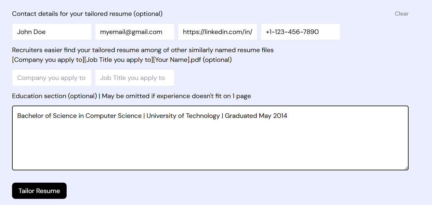Focus the name field containing John Doe
The image size is (432, 205).
tap(52, 32)
